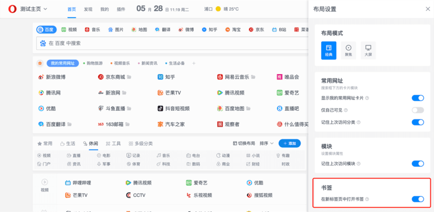
Task: Click help icon beside 显示我的常用网址卡片
Action: pyautogui.click(x=367, y=98)
